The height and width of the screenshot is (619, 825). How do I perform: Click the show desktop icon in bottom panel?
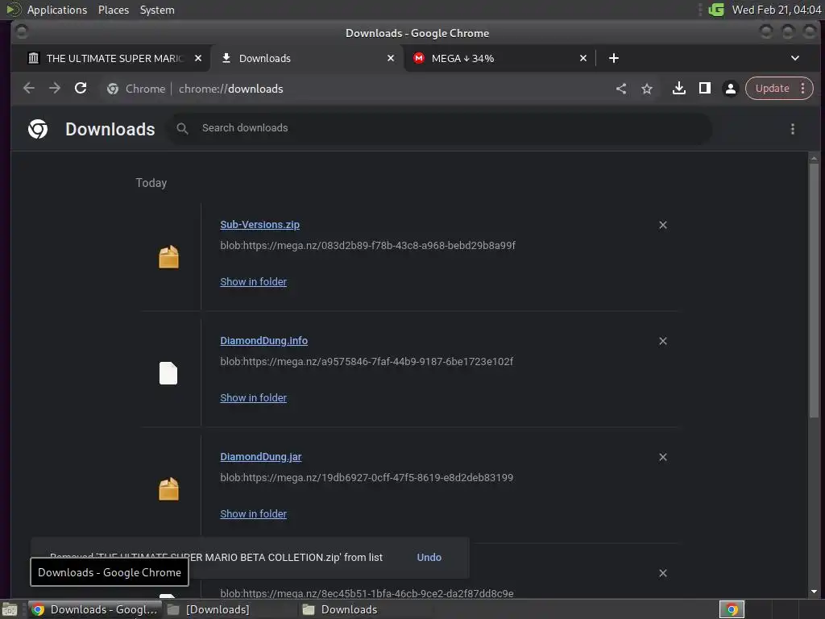click(10, 609)
